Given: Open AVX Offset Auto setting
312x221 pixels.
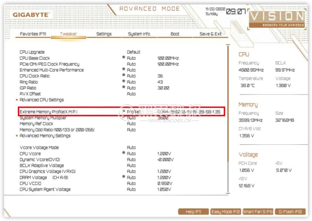Looking at the screenshot, I should [131, 94].
